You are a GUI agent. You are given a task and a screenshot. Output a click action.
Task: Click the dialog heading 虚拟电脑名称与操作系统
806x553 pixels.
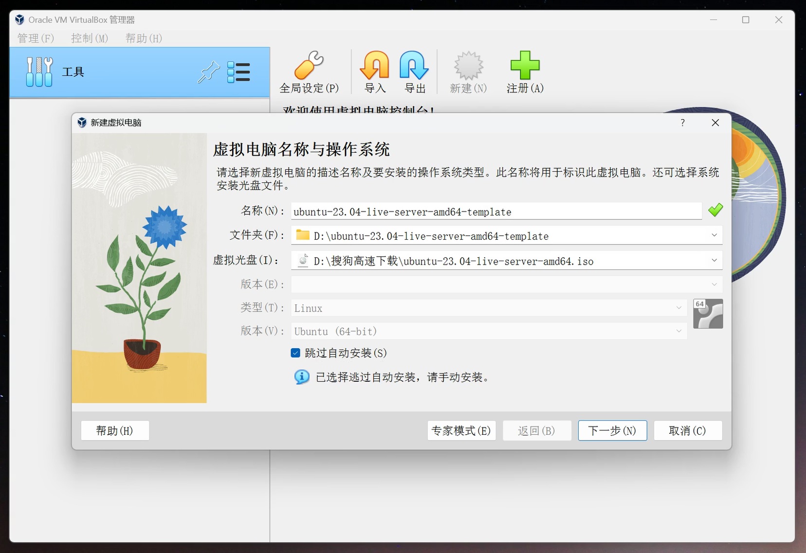(x=301, y=149)
